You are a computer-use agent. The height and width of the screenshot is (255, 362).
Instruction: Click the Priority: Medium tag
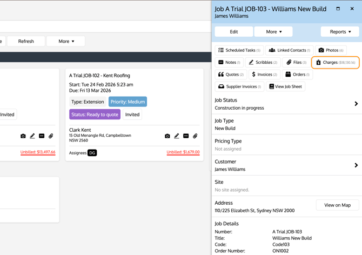(x=128, y=102)
